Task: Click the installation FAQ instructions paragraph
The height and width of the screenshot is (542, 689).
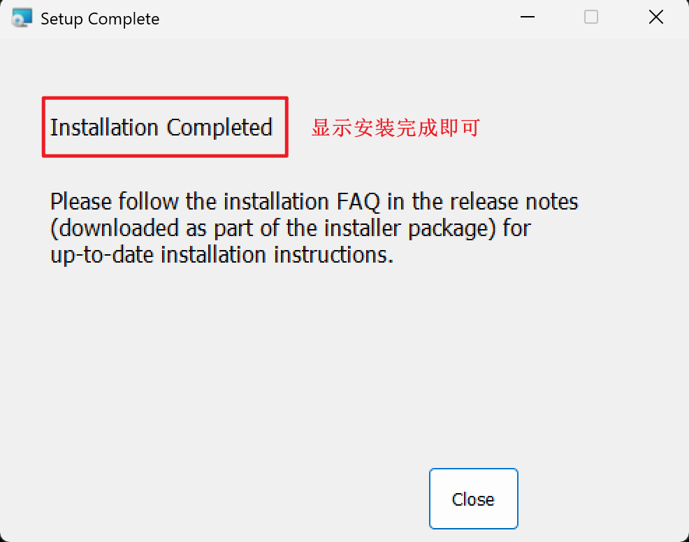Action: tap(314, 228)
